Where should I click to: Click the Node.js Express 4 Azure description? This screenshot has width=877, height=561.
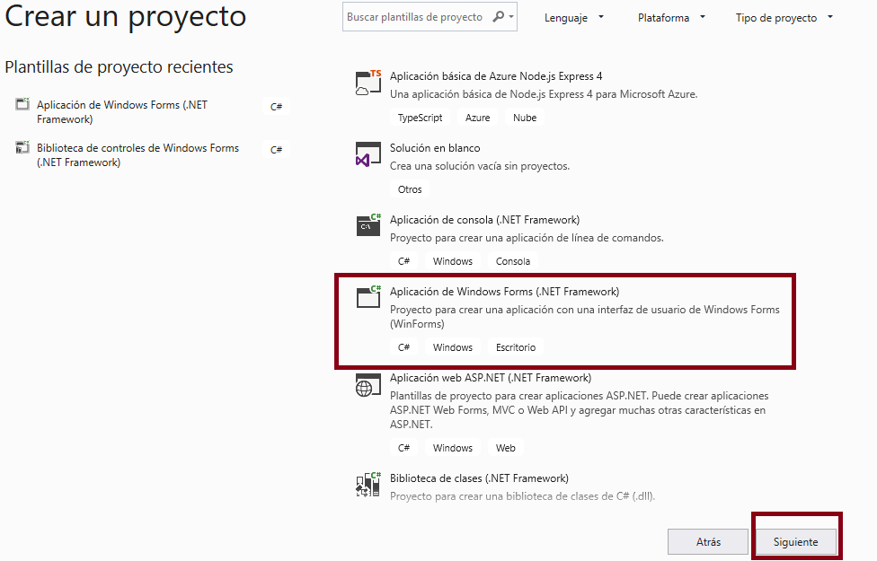coord(544,94)
